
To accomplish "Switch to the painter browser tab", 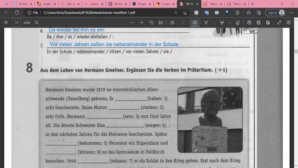I will pyautogui.click(x=94, y=4).
